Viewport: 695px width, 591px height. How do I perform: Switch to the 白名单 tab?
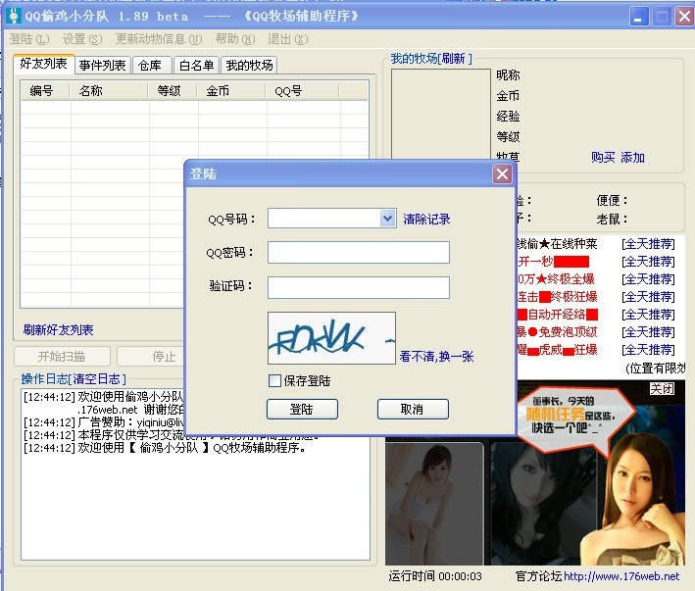point(196,66)
